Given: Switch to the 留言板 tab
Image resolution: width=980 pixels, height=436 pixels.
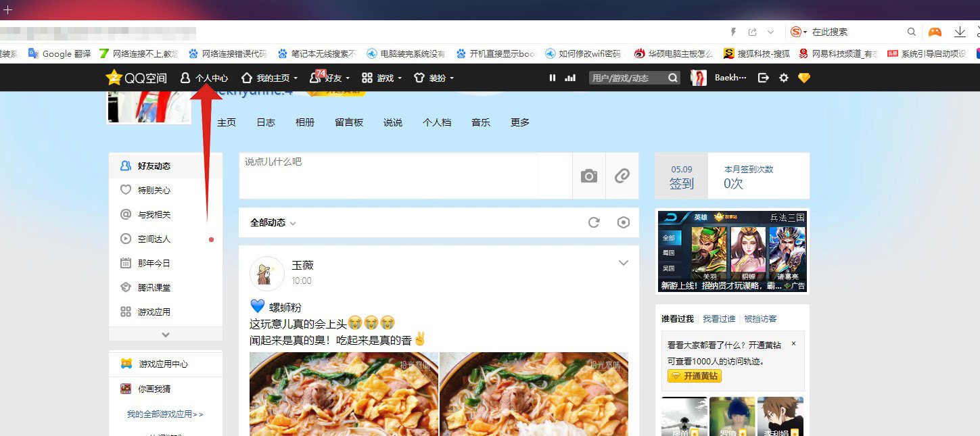Looking at the screenshot, I should (349, 122).
